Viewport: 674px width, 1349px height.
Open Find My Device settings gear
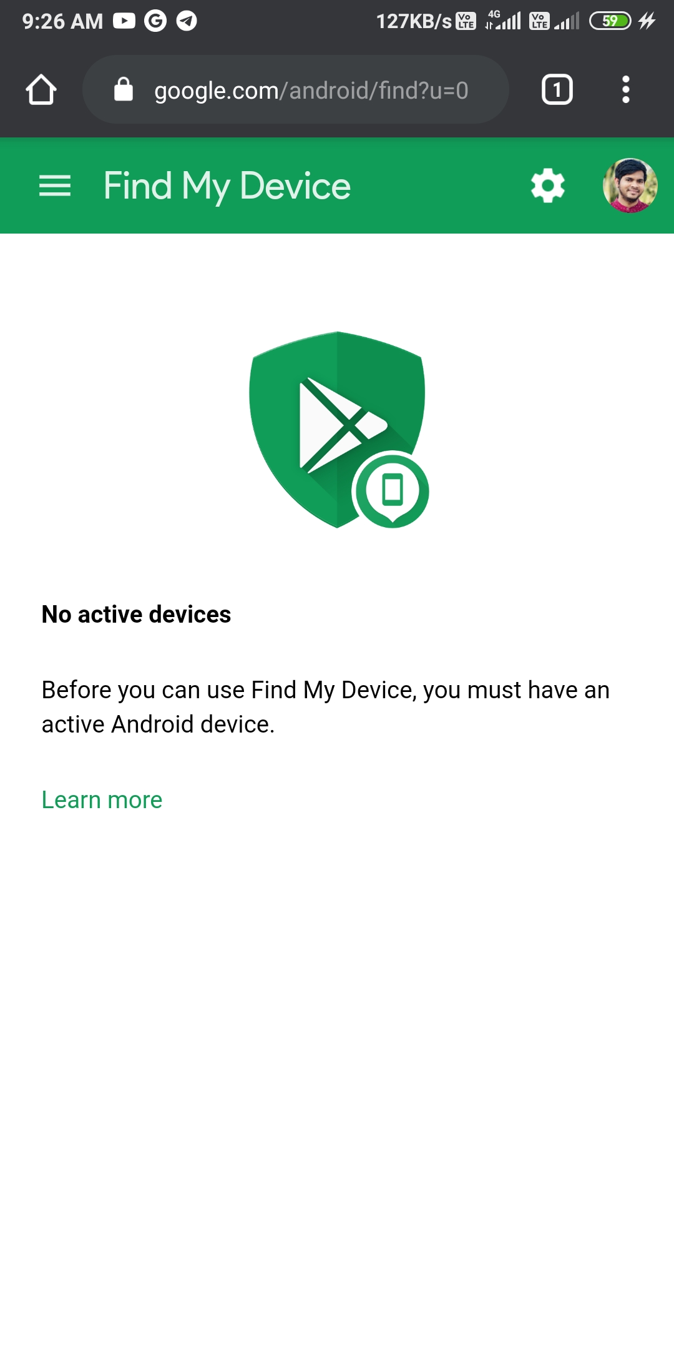tap(548, 185)
